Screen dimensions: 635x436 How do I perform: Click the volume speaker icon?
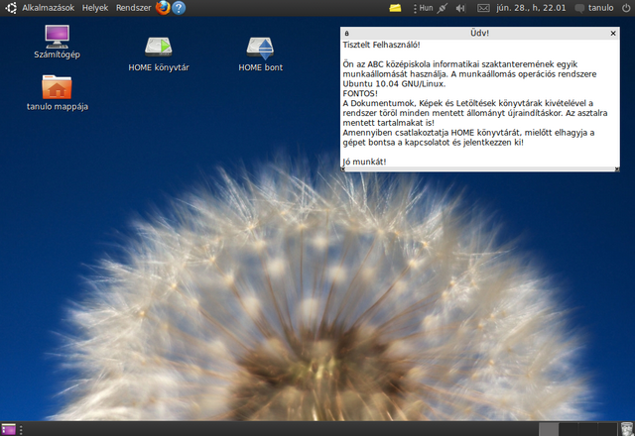pos(459,8)
